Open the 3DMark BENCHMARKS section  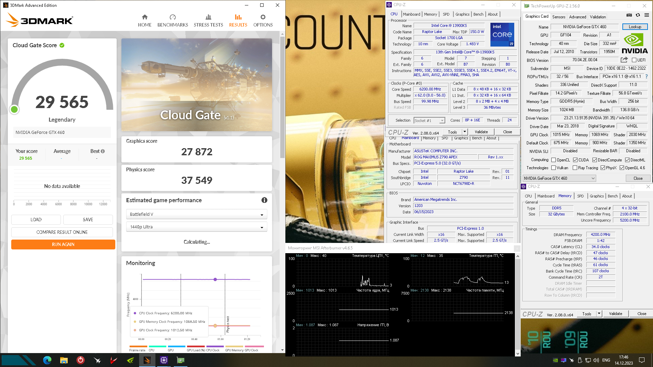tap(172, 21)
